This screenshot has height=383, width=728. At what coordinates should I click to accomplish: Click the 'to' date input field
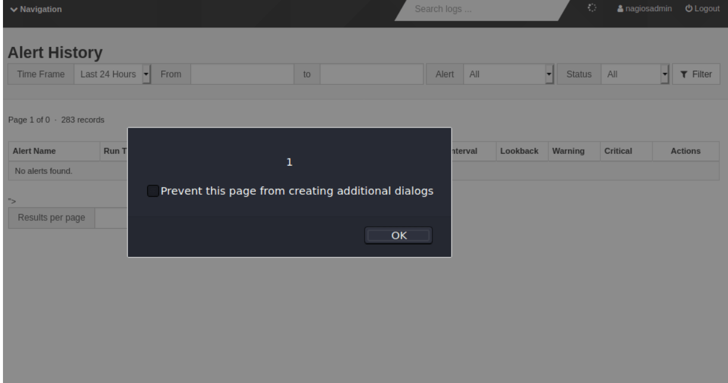[x=371, y=74]
